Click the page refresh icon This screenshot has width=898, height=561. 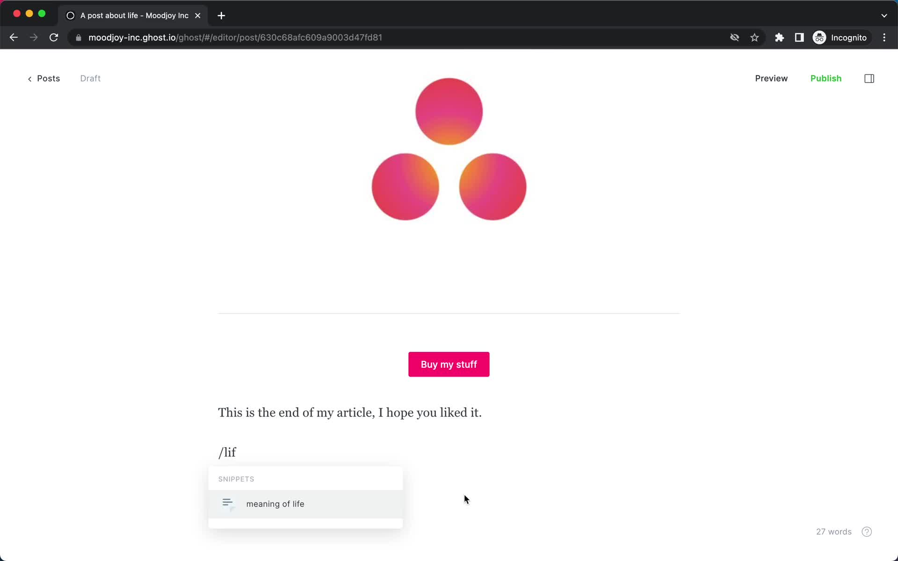[x=54, y=37]
